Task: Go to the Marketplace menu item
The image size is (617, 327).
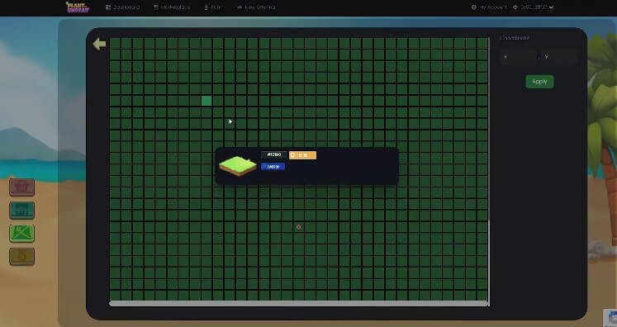Action: click(x=172, y=7)
